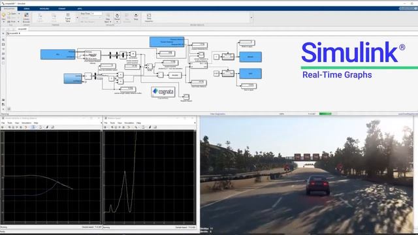The width and height of the screenshot is (418, 235).
Task: Open Help menu in right Scope window
Action: coord(138,123)
